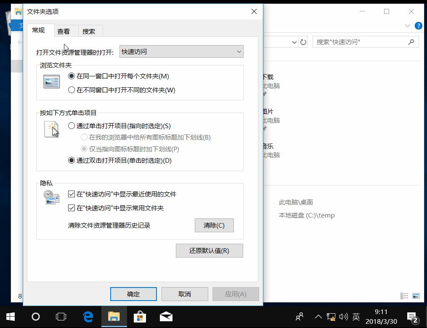Open the 打开文件资源管理器时打开 dropdown

(x=239, y=51)
